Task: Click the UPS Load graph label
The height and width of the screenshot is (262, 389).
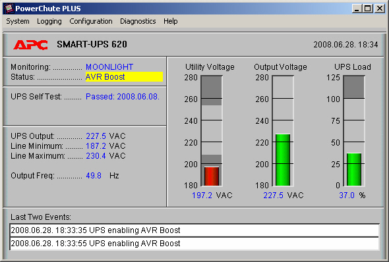Action: 353,67
